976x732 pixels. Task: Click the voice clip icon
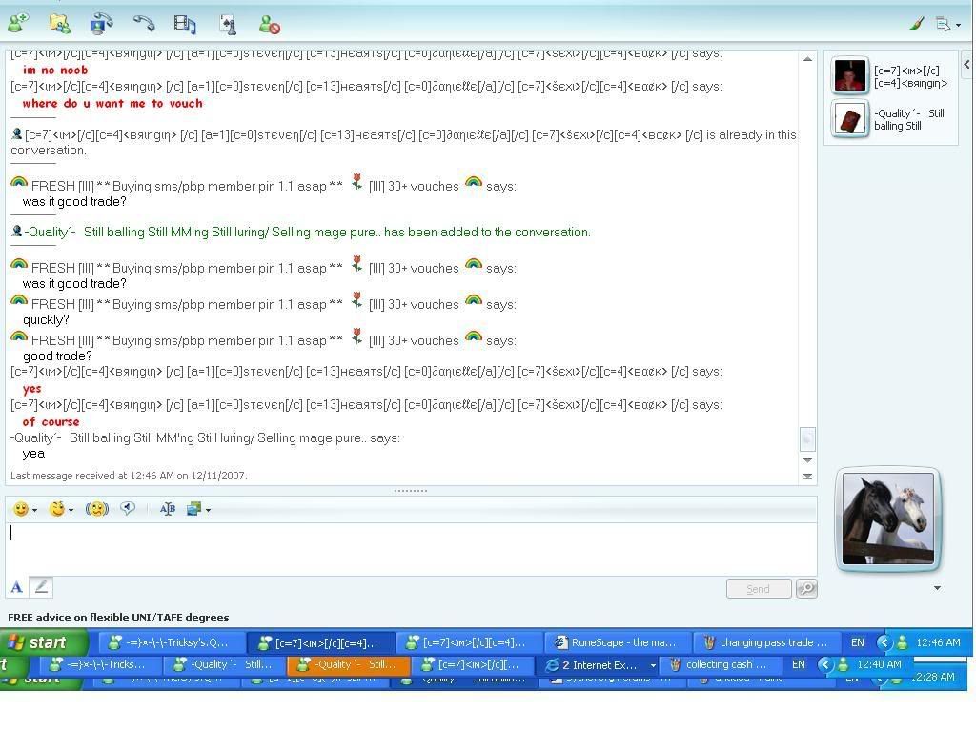tap(128, 509)
